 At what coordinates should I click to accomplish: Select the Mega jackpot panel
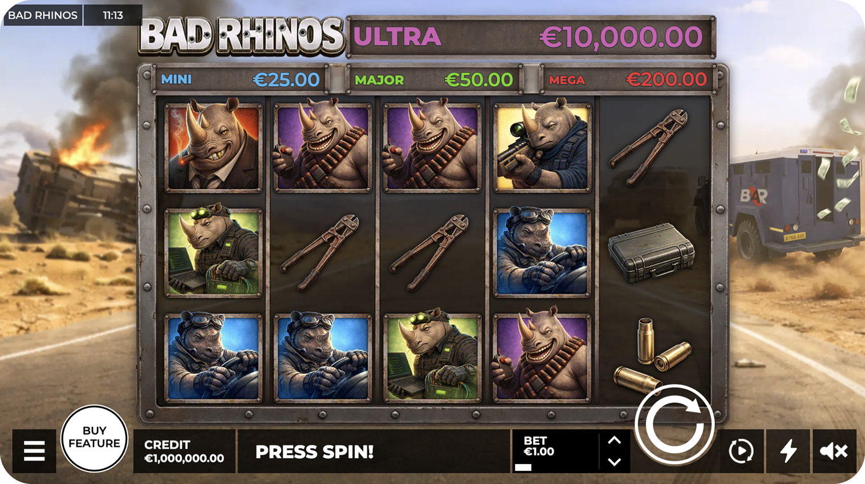click(627, 79)
